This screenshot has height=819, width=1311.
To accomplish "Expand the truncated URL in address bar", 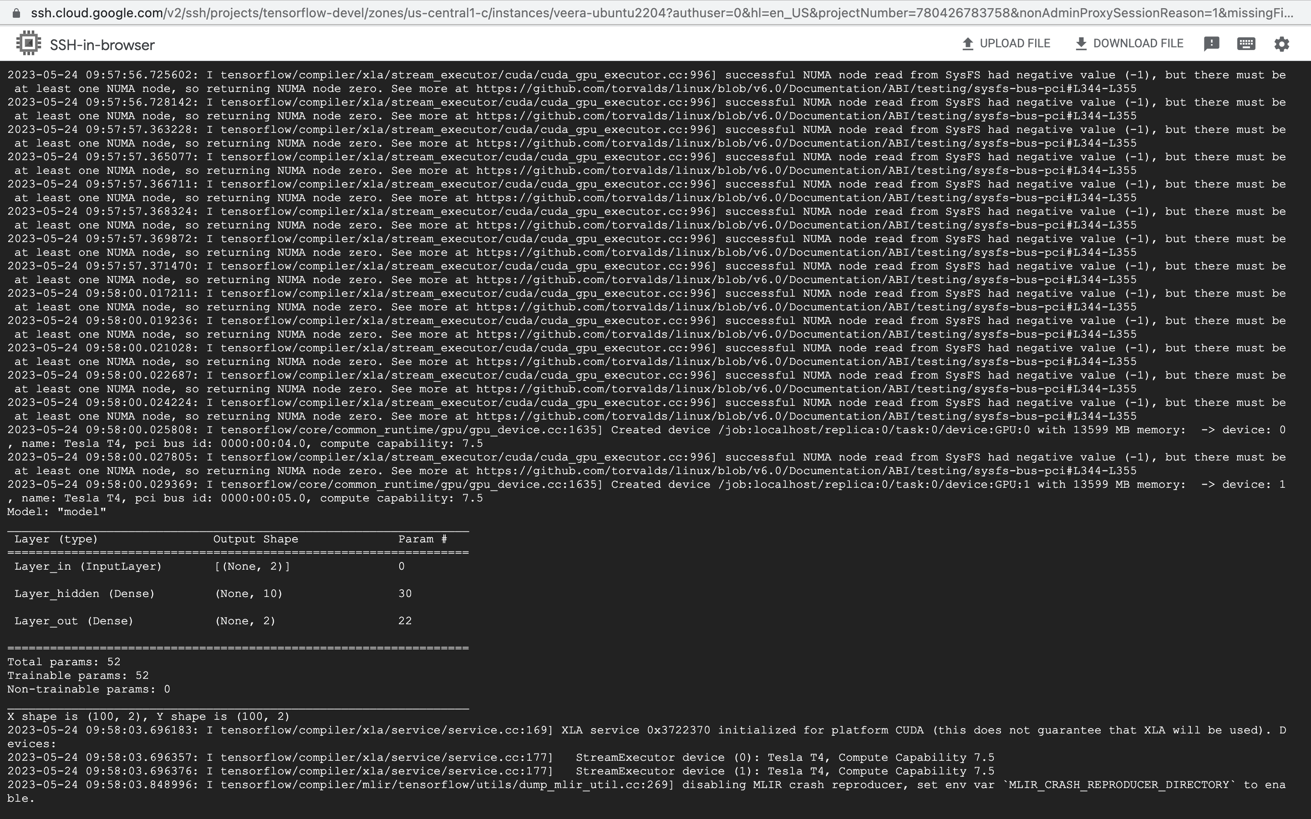I will [650, 13].
